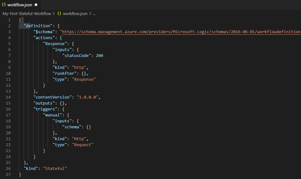
Task: Click line number 16 in the gutter
Action: [x=8, y=109]
